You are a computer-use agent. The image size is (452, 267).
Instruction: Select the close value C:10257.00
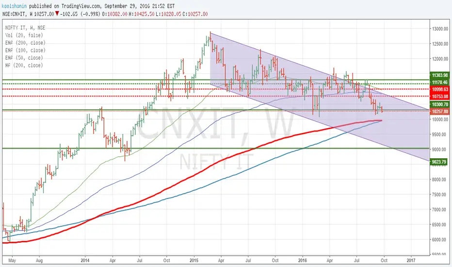(195, 14)
